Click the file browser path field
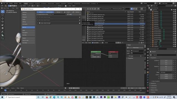The width and height of the screenshot is (177, 99). click(x=111, y=9)
